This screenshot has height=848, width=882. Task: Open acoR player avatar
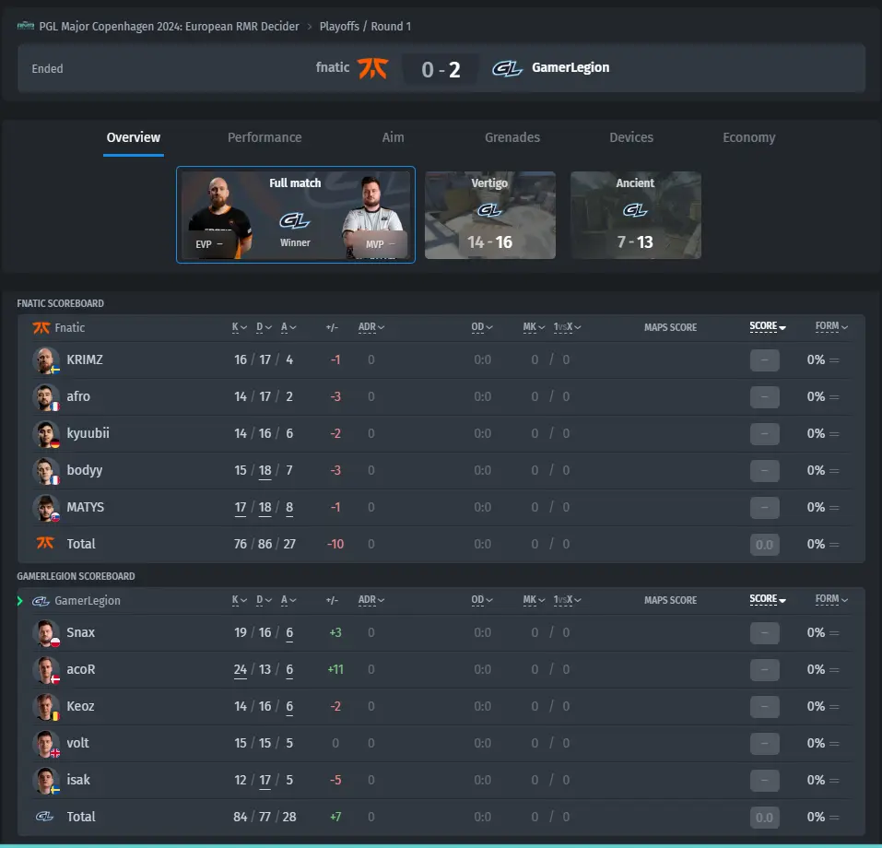pyautogui.click(x=45, y=669)
